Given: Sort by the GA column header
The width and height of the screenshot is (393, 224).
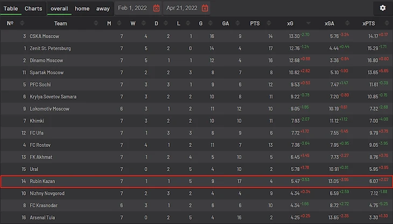Looking at the screenshot, I should (x=226, y=23).
